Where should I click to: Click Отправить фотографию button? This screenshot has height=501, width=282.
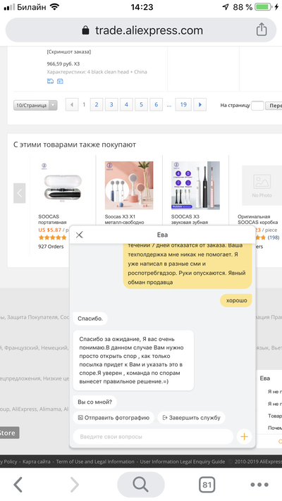click(x=114, y=418)
